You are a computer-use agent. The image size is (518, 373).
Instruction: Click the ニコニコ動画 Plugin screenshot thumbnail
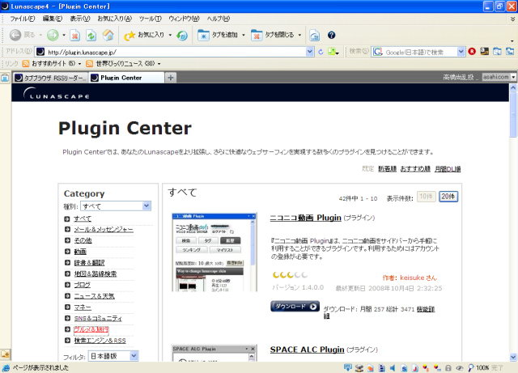214,252
